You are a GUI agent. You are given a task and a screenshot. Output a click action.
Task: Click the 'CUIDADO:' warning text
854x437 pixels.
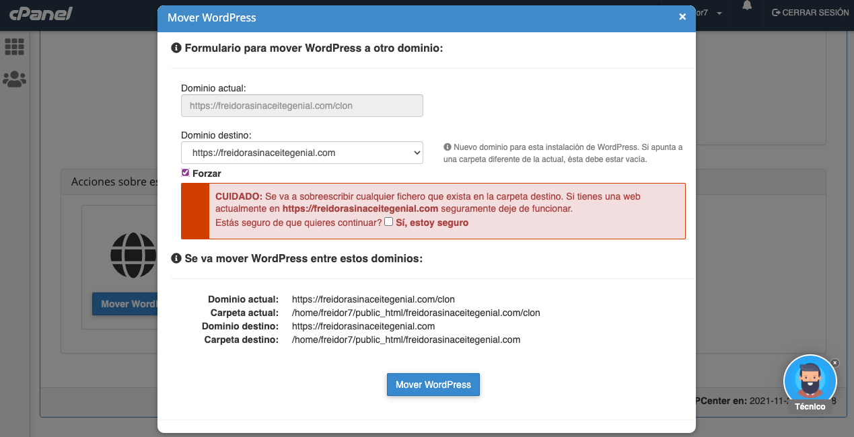[x=239, y=197]
